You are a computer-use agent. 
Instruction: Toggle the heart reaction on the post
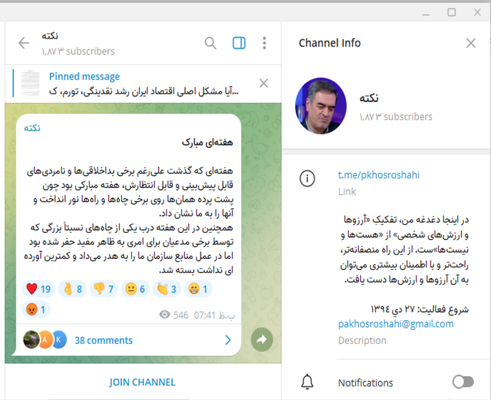tap(38, 289)
